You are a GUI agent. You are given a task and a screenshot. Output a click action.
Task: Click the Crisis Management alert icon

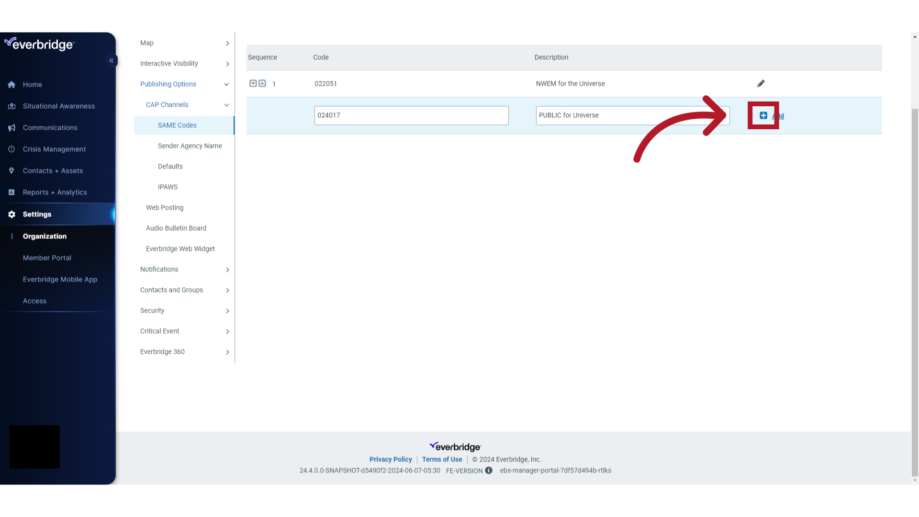point(11,149)
